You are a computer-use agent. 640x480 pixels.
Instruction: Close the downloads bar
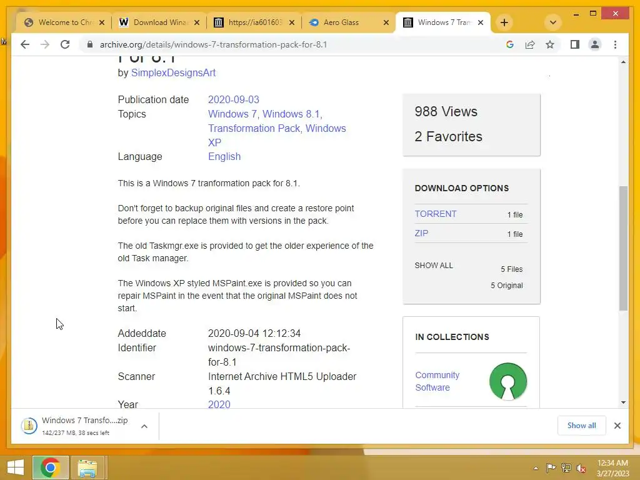coord(617,426)
